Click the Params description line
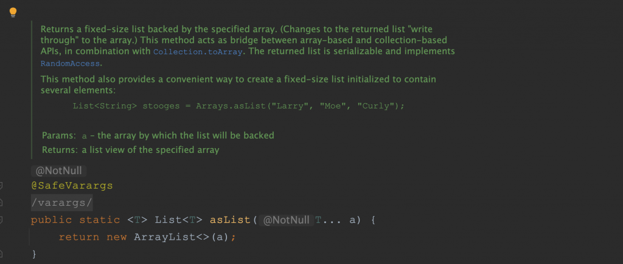 tap(158, 135)
